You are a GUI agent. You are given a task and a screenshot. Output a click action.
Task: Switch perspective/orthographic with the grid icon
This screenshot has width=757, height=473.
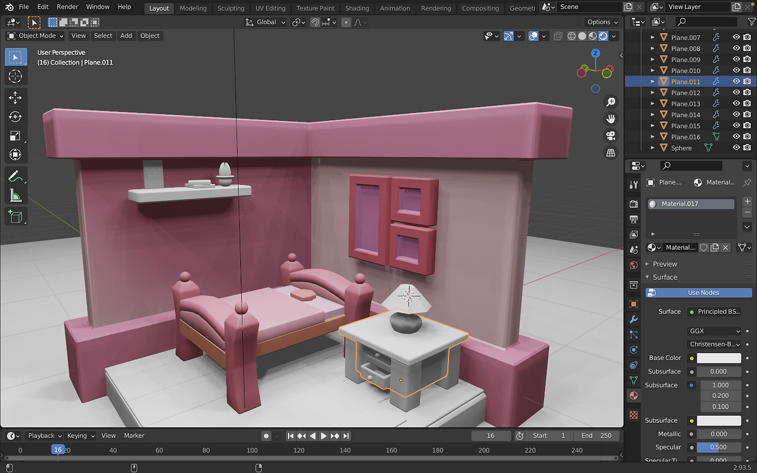(611, 153)
